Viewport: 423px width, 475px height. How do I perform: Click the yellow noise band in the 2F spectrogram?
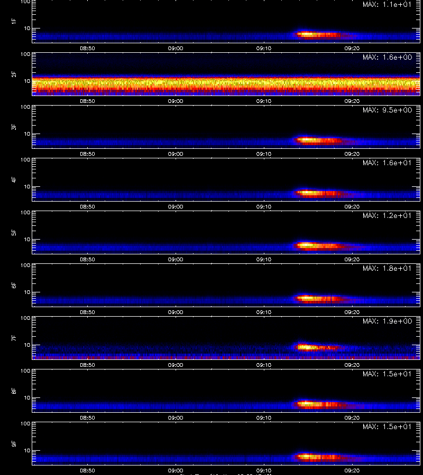(226, 83)
